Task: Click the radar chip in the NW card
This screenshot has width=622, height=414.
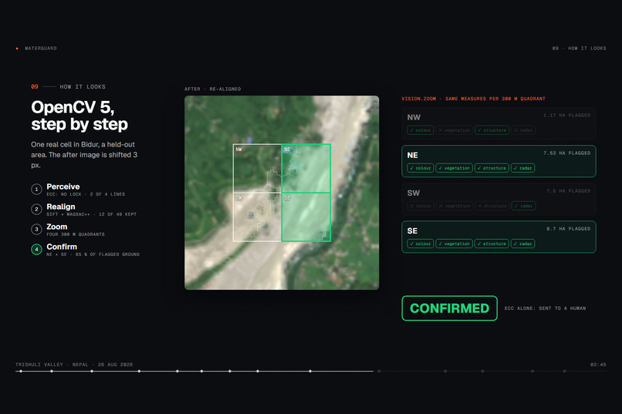Action: [x=522, y=130]
